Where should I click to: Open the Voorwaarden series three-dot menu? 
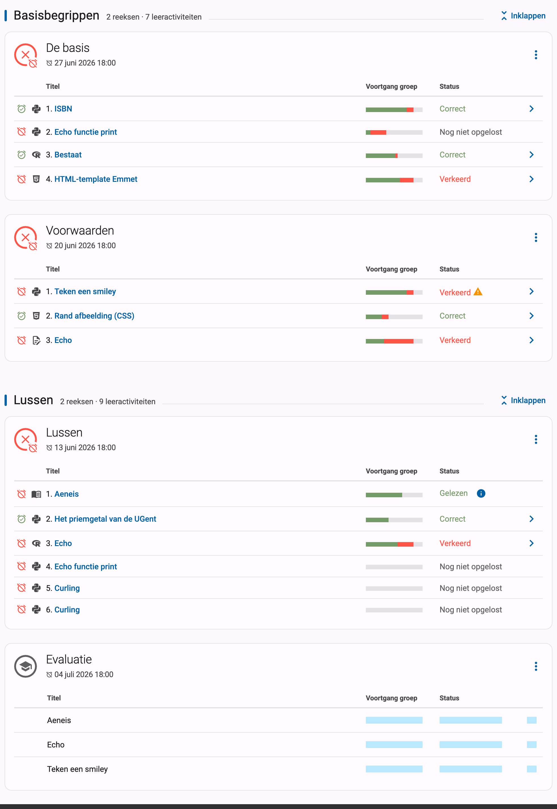(536, 238)
